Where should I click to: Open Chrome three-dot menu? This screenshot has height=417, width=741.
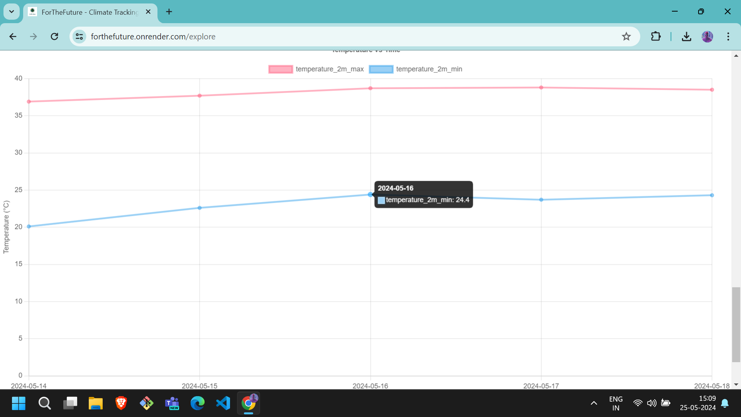point(728,36)
